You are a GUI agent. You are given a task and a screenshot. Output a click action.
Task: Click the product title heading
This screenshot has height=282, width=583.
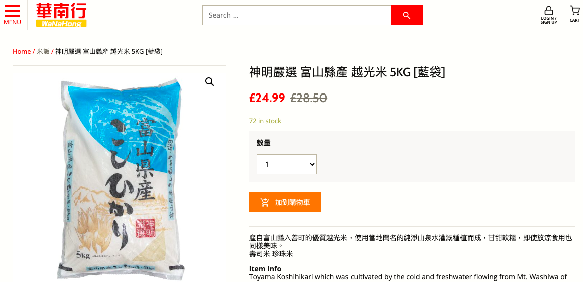(x=347, y=72)
